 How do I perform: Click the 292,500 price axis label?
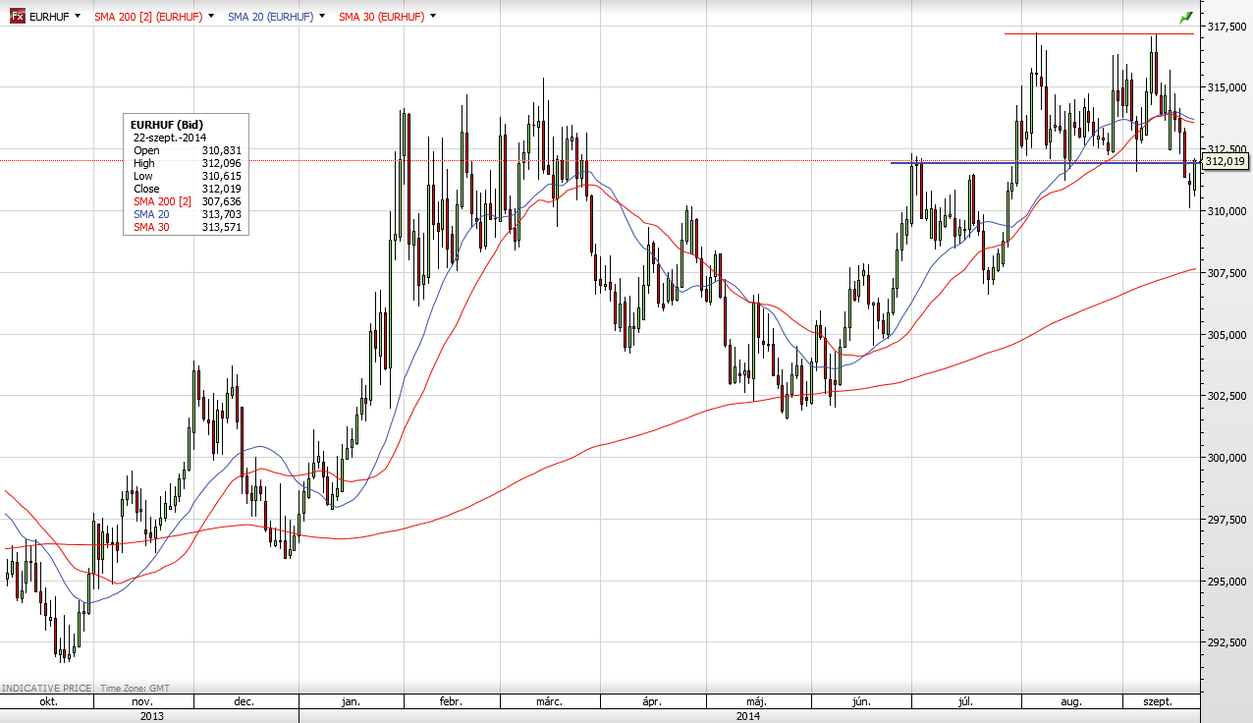[1226, 642]
